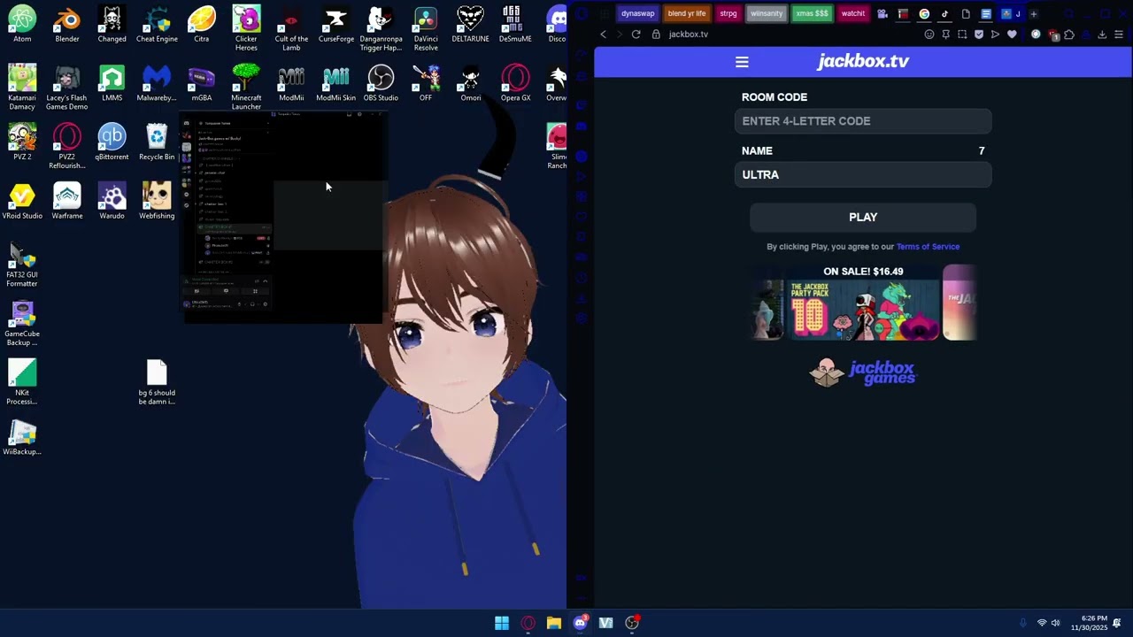Click the site lock icon
The height and width of the screenshot is (637, 1133).
pos(656,35)
